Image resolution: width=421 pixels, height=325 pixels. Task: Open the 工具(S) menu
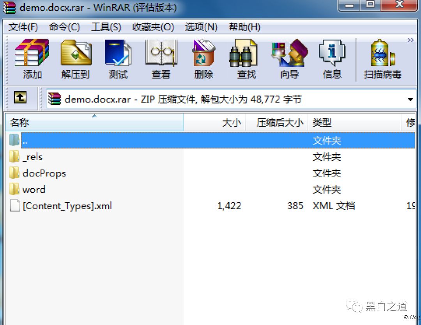coord(106,27)
